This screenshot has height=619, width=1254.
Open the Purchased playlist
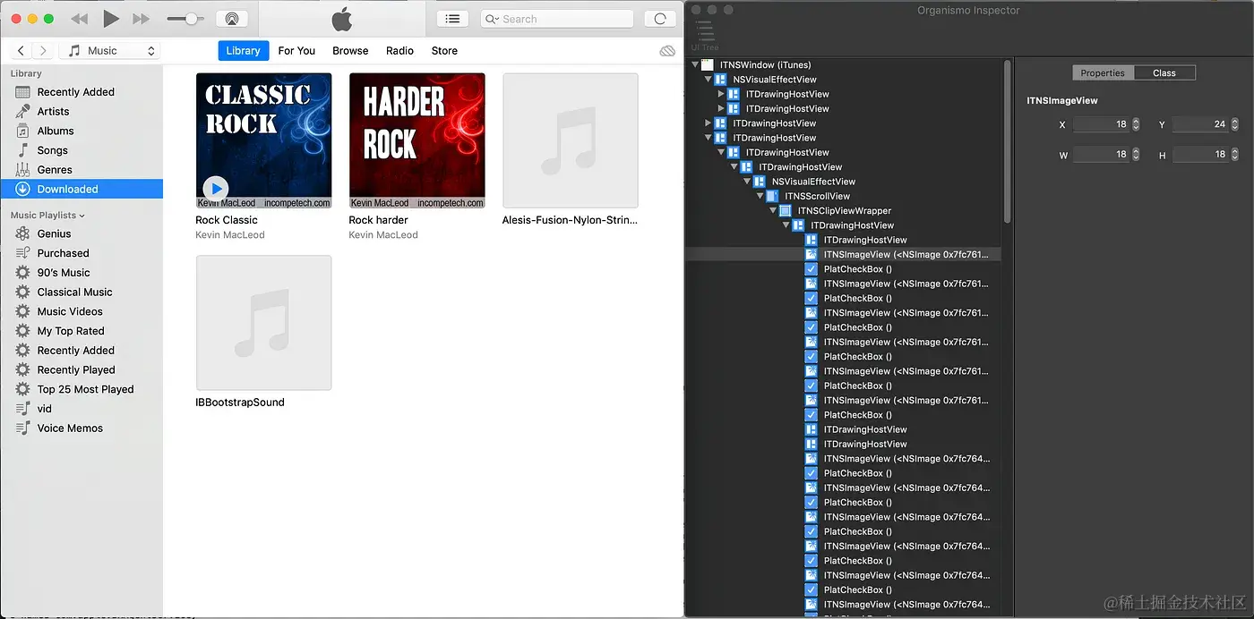(x=82, y=253)
